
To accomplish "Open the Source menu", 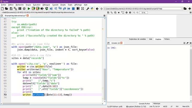I will (28, 5).
